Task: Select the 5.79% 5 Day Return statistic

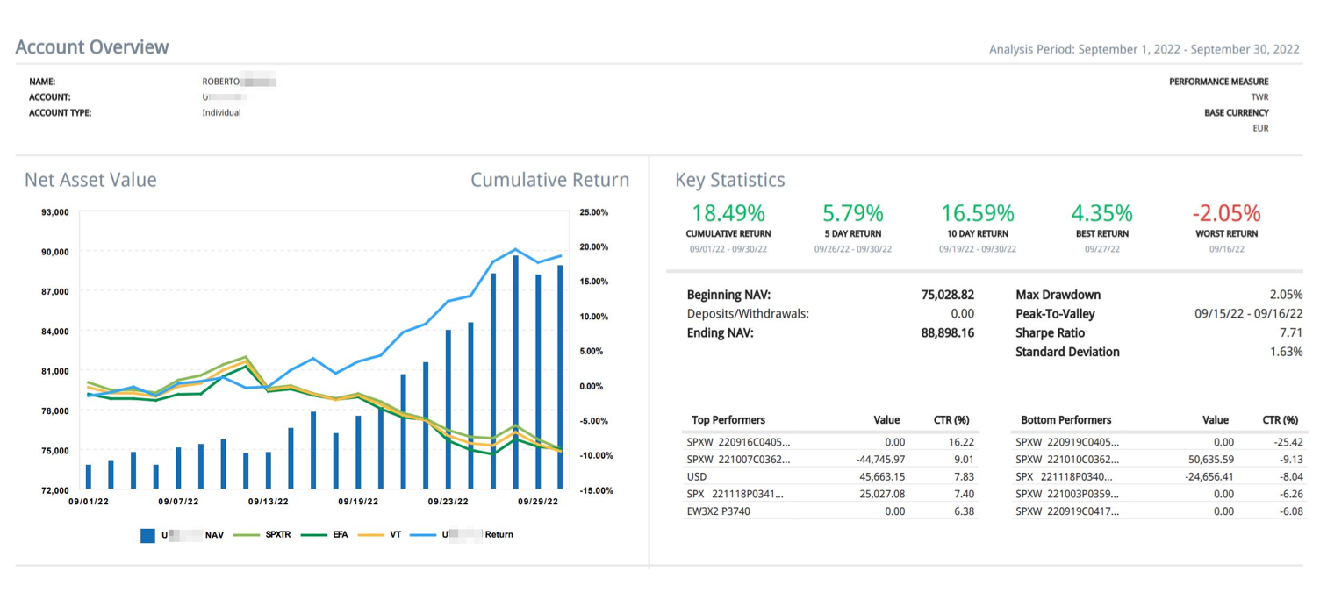Action: click(x=852, y=213)
